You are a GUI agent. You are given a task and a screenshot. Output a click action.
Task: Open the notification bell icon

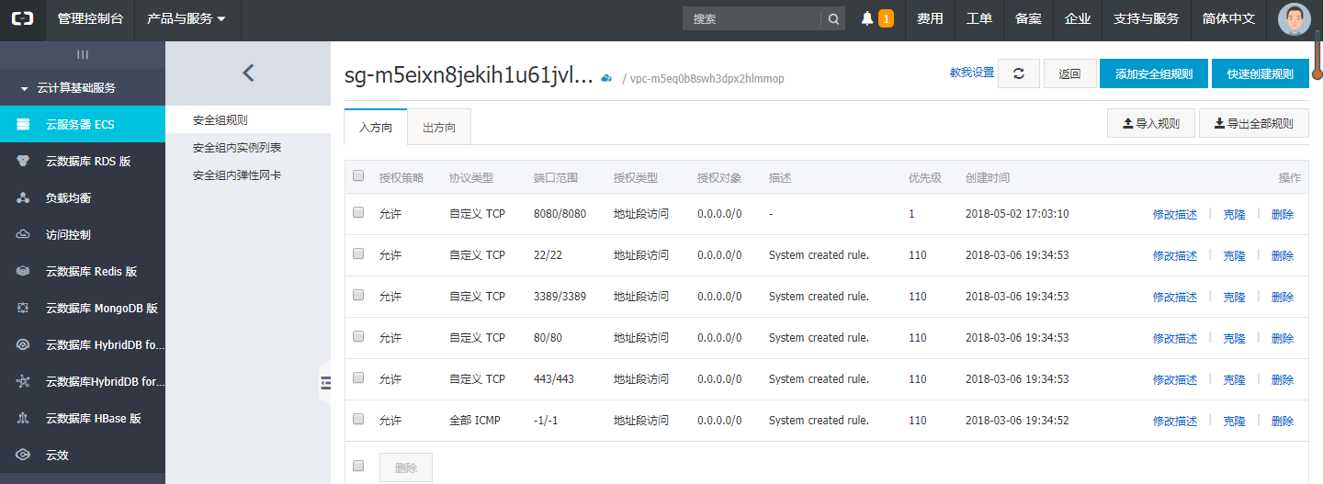tap(867, 19)
